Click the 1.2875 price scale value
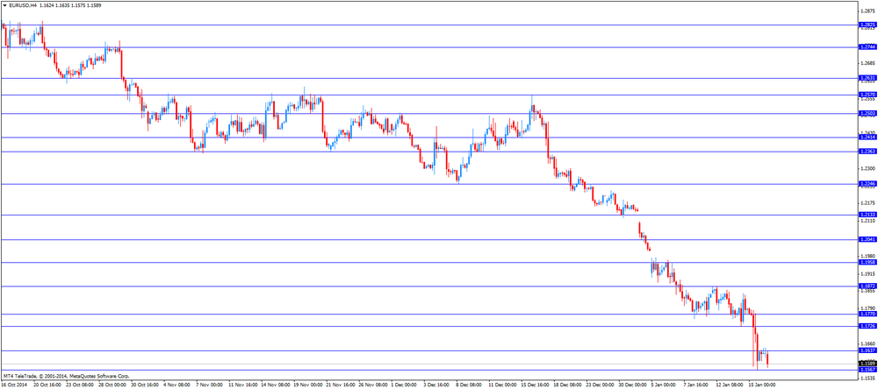 [868, 10]
